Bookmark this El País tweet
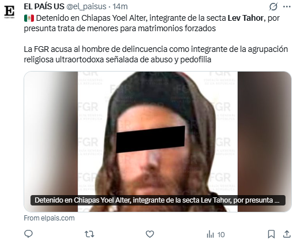The width and height of the screenshot is (297, 243). click(271, 234)
